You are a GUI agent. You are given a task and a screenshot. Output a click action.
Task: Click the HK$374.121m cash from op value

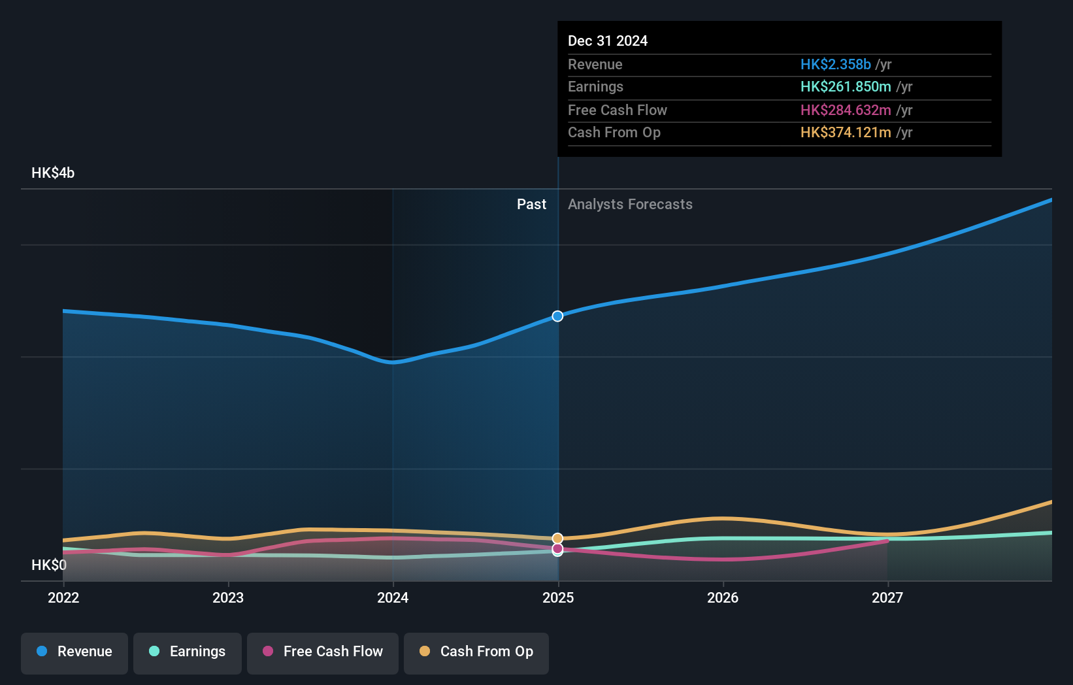point(846,133)
